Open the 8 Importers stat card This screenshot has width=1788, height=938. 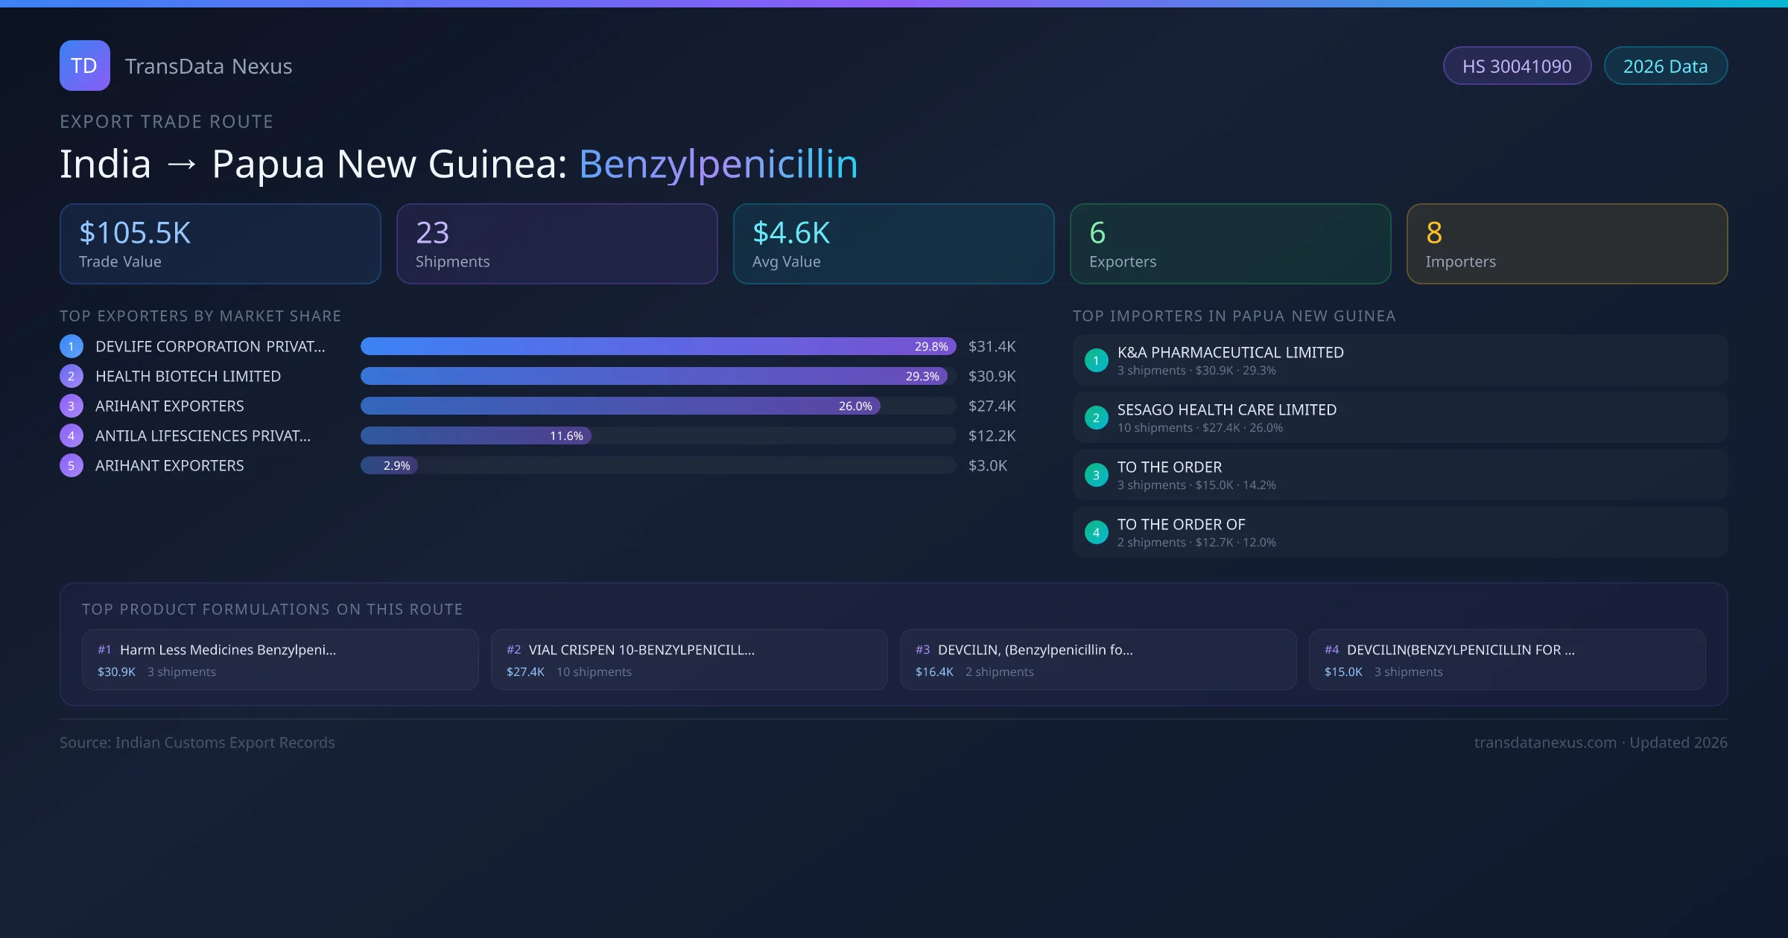(1567, 243)
